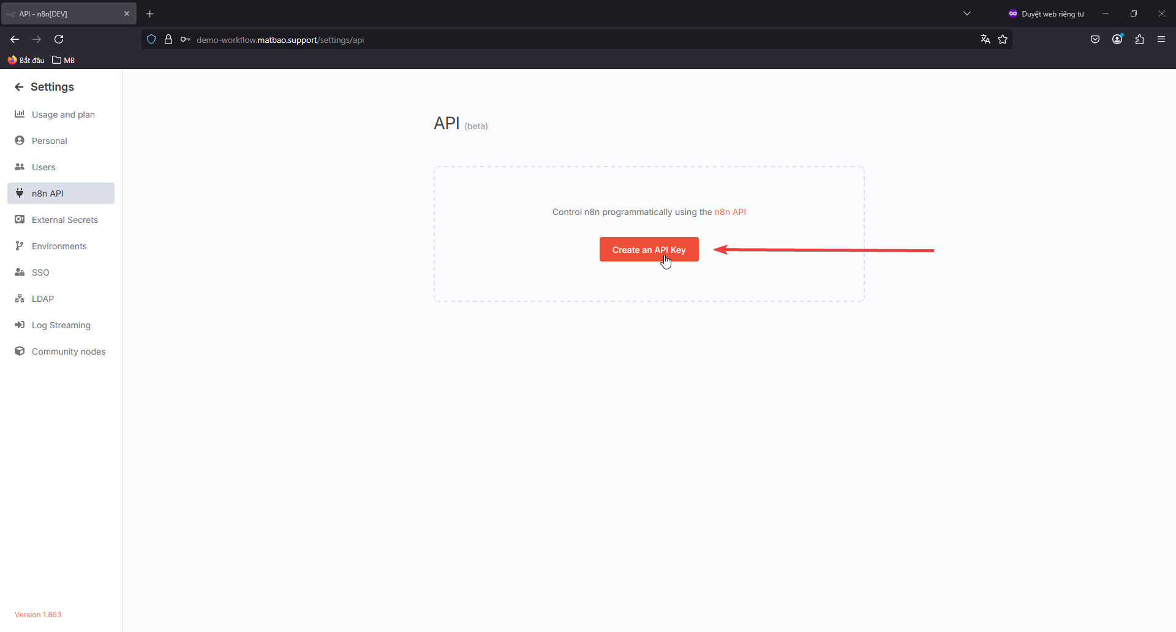The image size is (1176, 632).
Task: Open the Firefox hamburger menu
Action: coord(1161,39)
